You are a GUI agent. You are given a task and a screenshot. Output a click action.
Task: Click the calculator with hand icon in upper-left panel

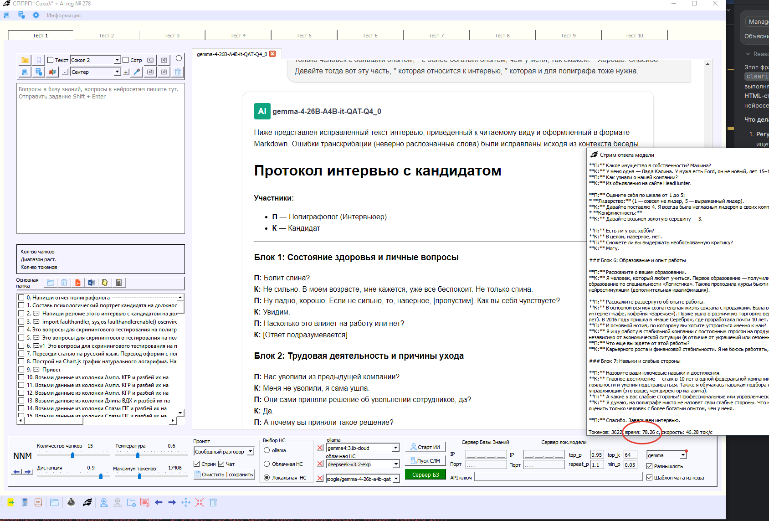click(39, 72)
